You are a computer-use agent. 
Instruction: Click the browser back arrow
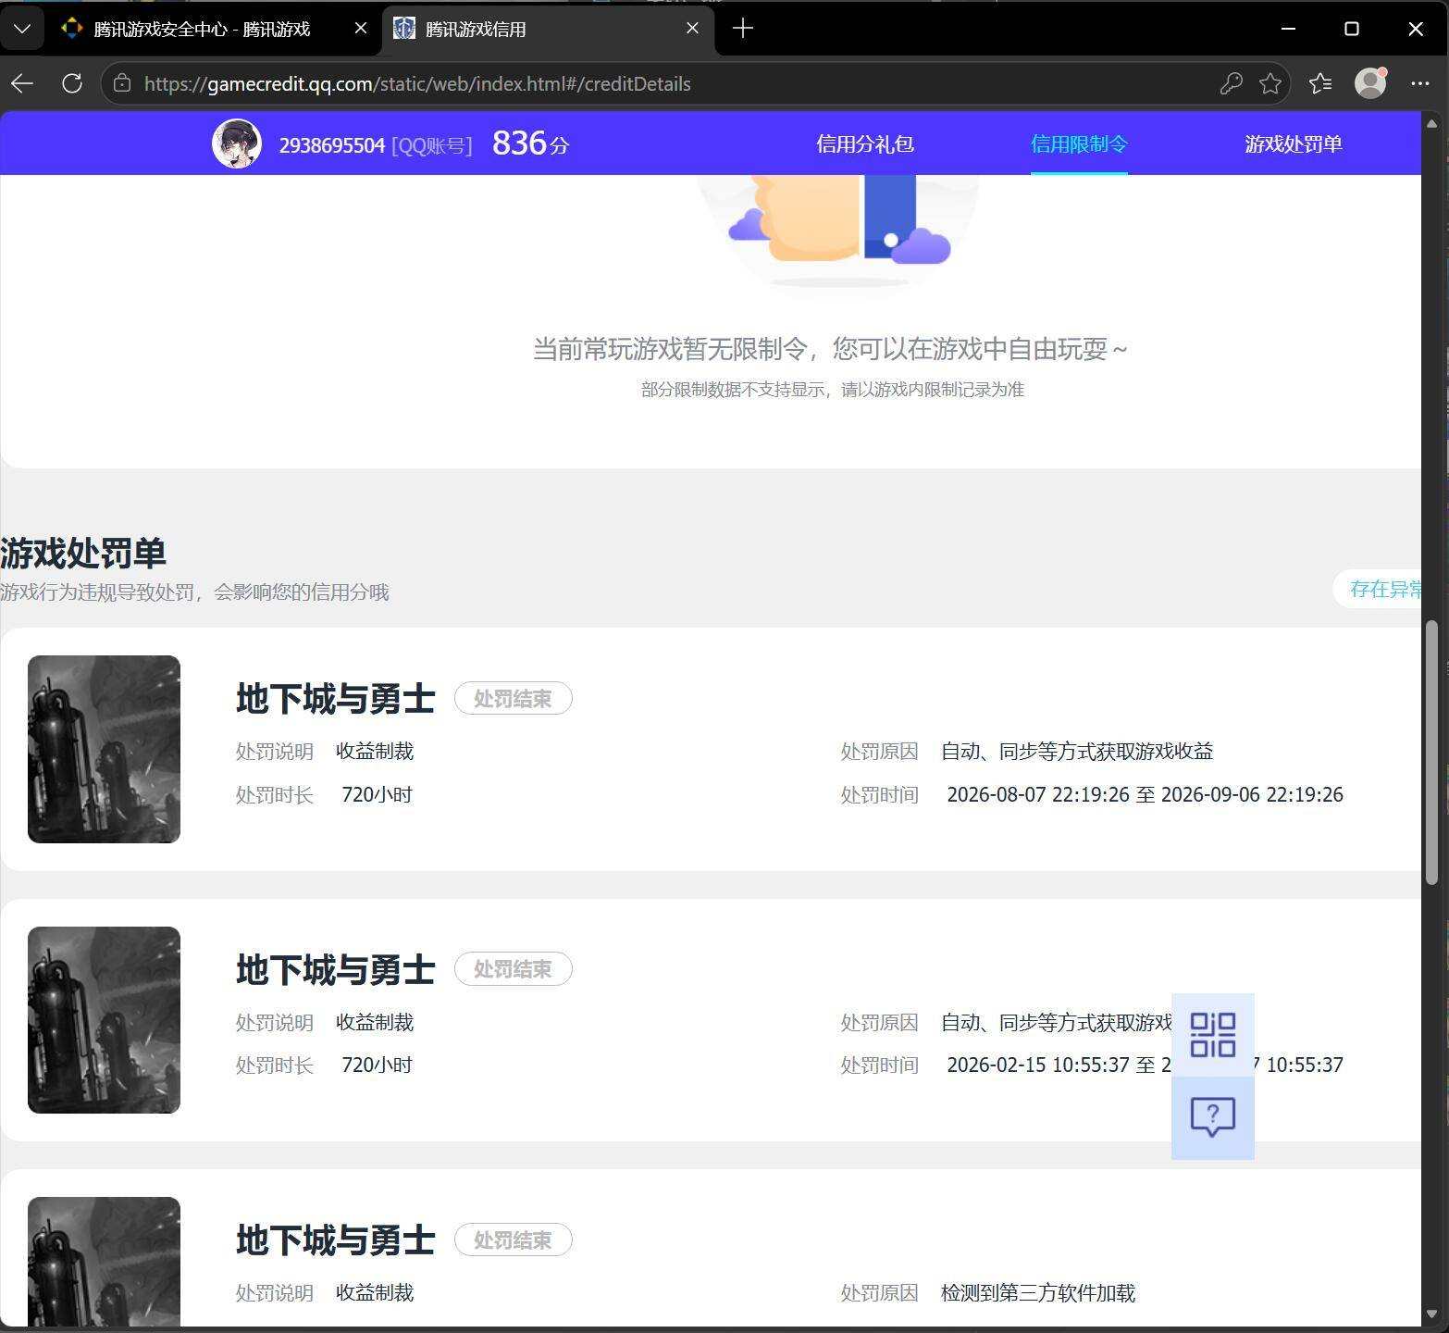[x=22, y=83]
